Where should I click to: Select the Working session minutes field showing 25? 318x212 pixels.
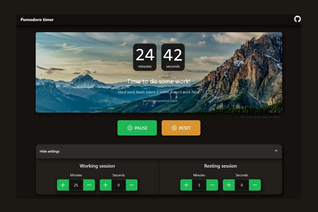pyautogui.click(x=76, y=185)
